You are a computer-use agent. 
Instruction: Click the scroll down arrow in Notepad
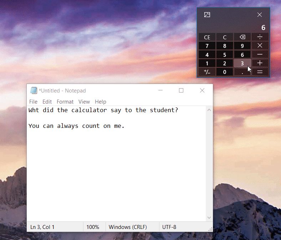click(x=209, y=217)
